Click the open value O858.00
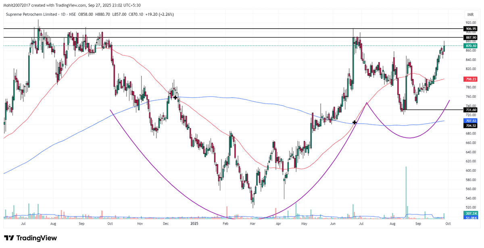This screenshot has height=248, width=484. tap(85, 14)
